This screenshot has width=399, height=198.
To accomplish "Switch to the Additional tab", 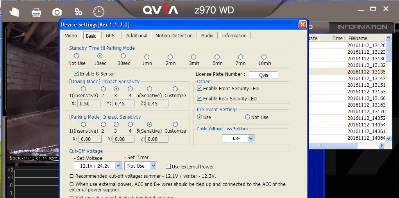I will pos(137,36).
